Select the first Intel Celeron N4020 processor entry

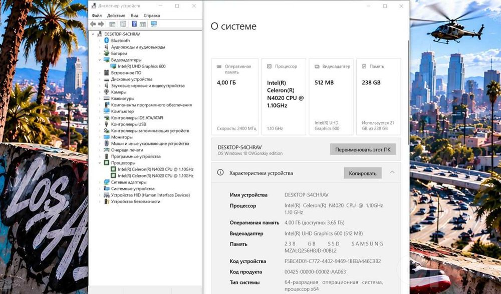click(x=155, y=169)
